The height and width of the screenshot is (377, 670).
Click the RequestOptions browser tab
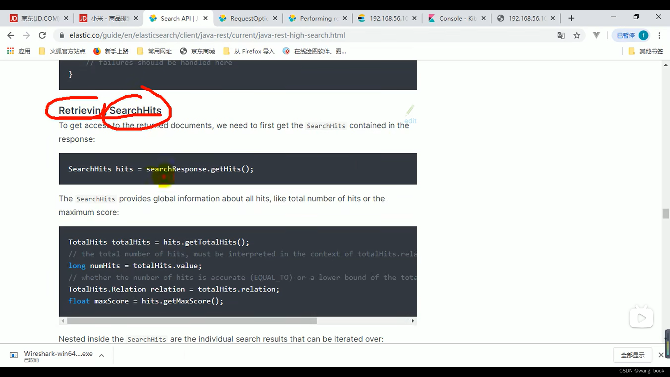(x=249, y=19)
